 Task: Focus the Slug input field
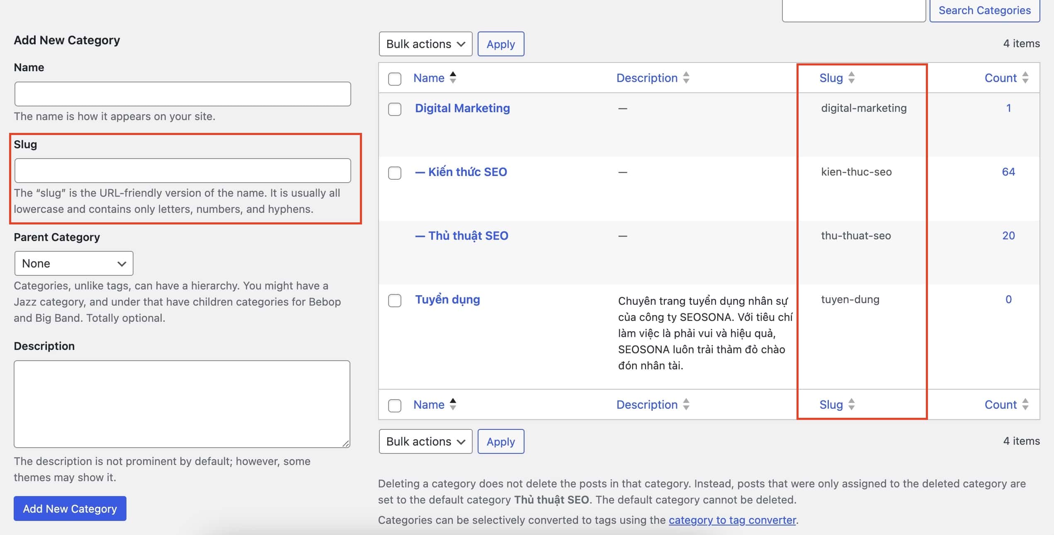click(x=182, y=171)
